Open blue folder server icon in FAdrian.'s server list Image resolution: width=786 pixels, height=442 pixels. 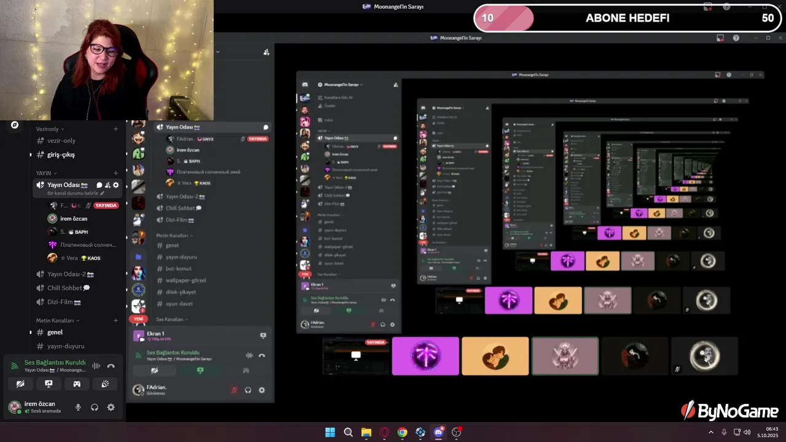pos(138,256)
